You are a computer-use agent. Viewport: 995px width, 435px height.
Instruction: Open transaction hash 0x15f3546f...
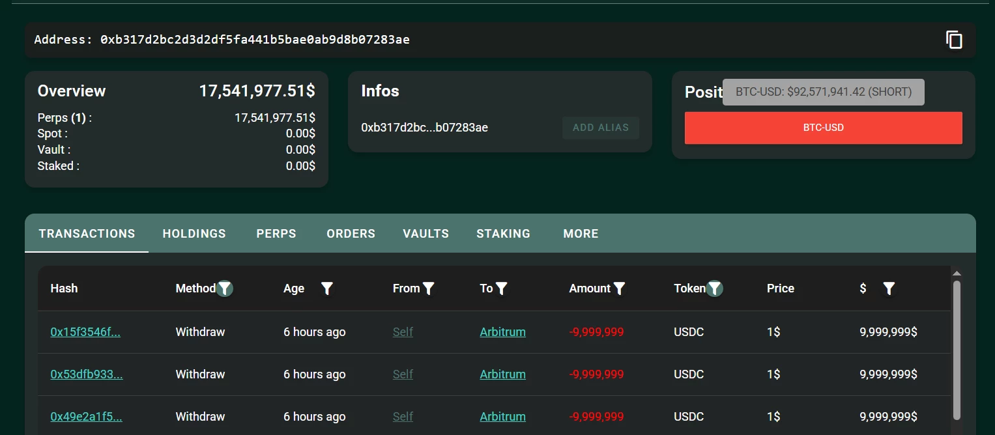85,331
